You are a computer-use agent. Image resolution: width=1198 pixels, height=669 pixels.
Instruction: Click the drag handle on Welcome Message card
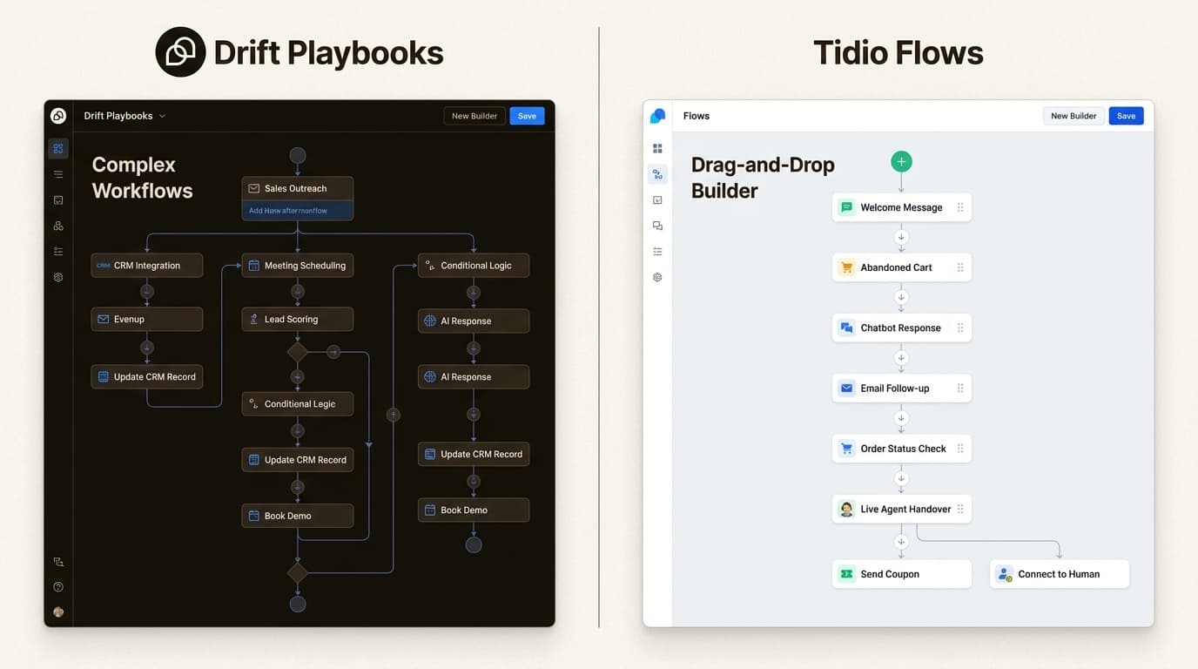pos(960,207)
